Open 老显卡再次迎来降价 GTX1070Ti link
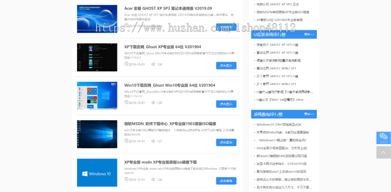 click(282, 164)
